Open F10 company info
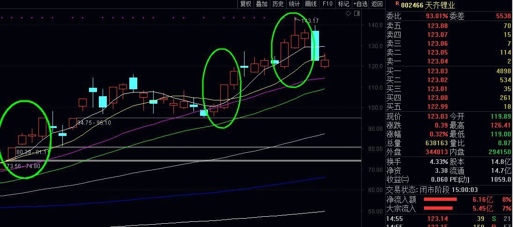This screenshot has width=513, height=227. pyautogui.click(x=327, y=4)
